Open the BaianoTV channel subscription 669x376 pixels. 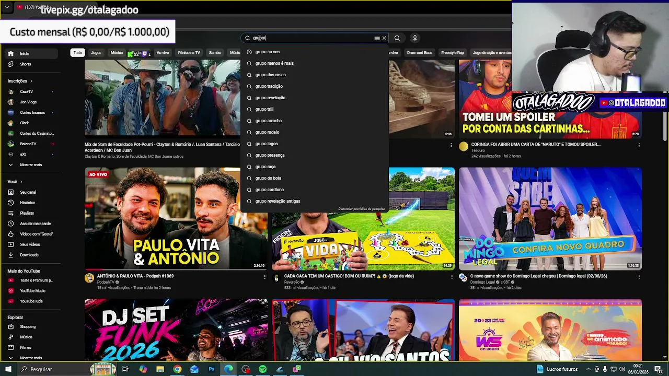28,144
